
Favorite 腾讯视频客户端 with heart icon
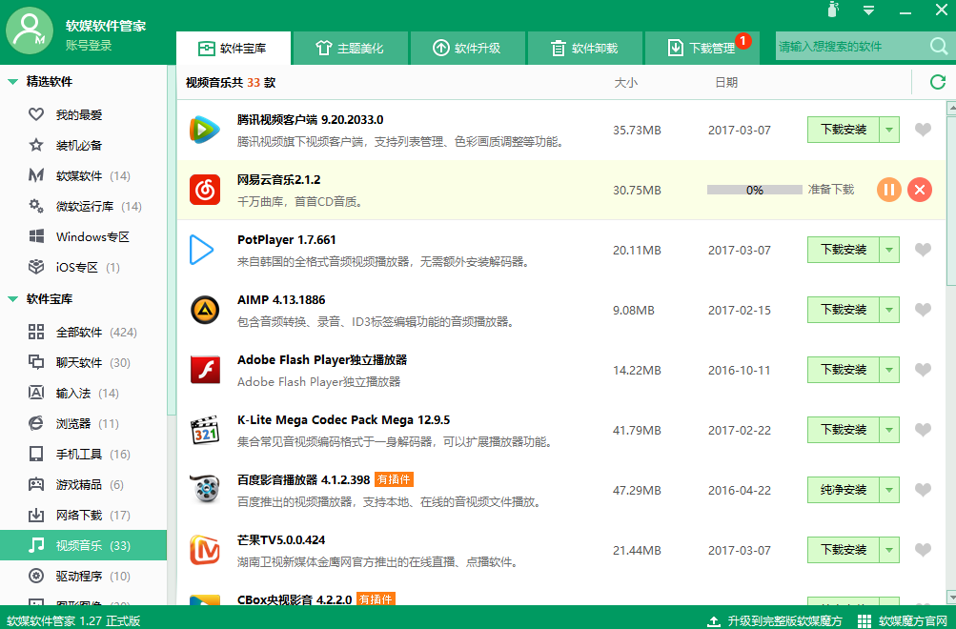tap(923, 130)
